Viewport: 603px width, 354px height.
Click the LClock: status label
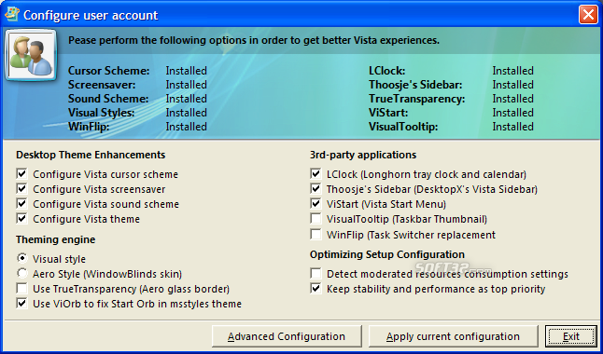tap(386, 71)
